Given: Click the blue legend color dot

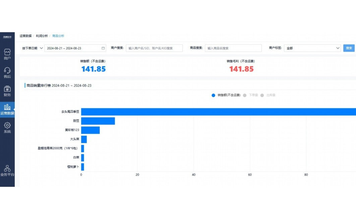Looking at the screenshot, I should [214, 95].
